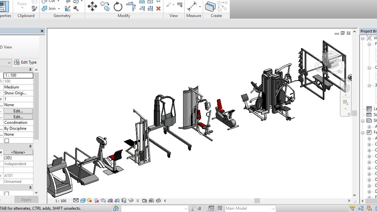Toggle Sun Path icon in view bar

point(89,201)
